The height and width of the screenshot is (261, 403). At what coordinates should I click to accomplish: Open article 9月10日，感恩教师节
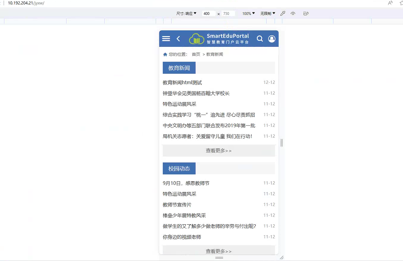[x=186, y=183]
